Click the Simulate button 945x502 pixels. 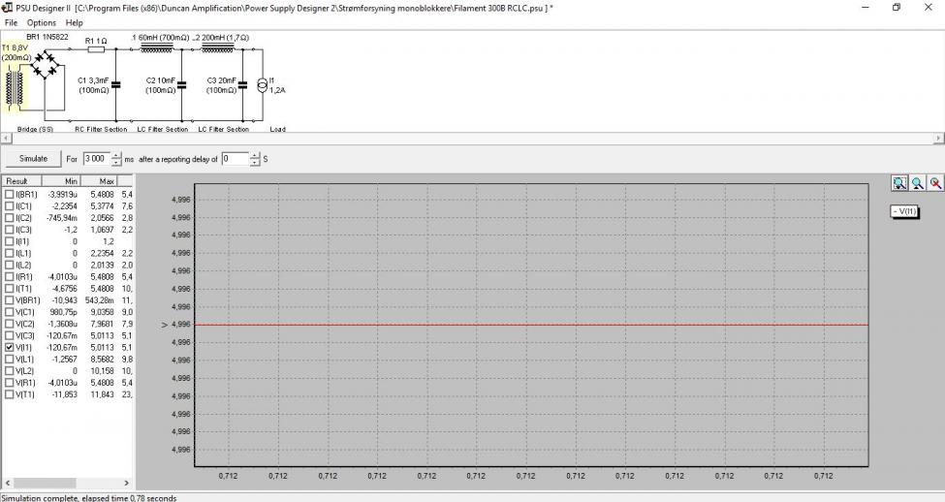[33, 159]
